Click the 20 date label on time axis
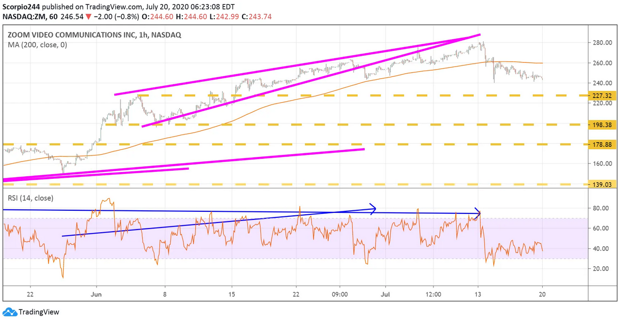This screenshot has width=619, height=319. pos(542,294)
